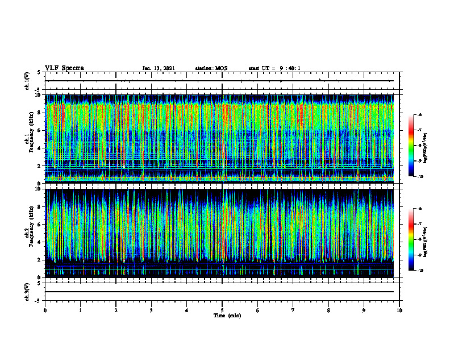Screen dimensions: 450x348
Task: Click the "ch.1(V)" waveform axis label
Action: click(27, 81)
